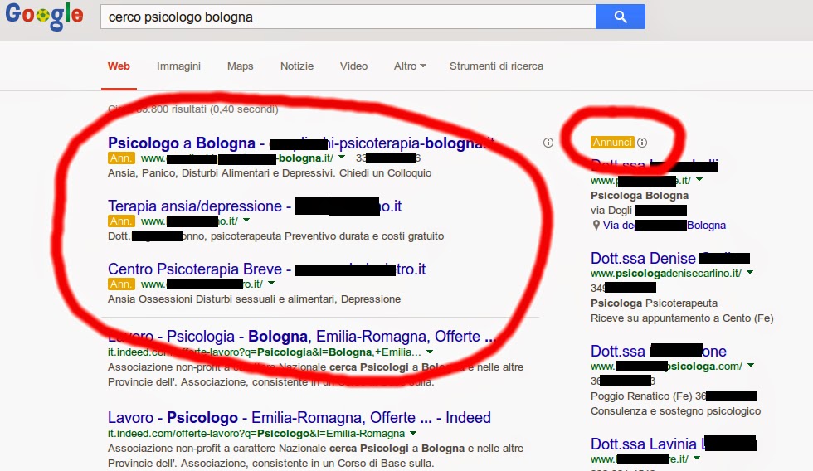Click 'Riceve su appuntamento a Cento (Fe)' text
The width and height of the screenshot is (813, 471).
[x=682, y=318]
